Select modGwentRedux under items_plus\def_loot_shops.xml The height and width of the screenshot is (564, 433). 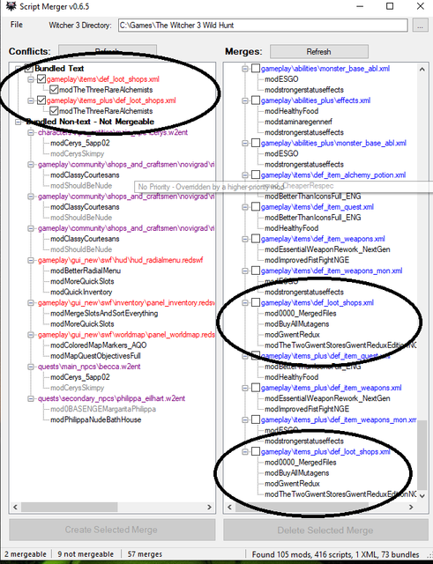pos(292,484)
